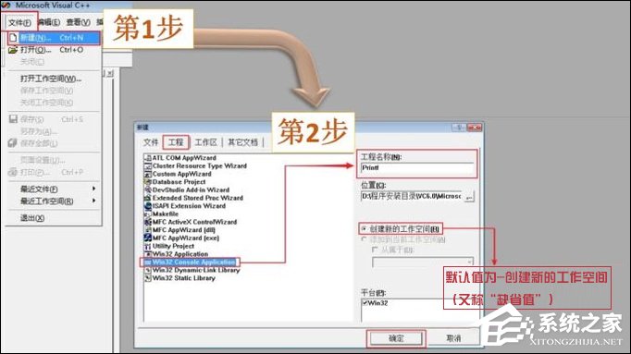
Task: Click the printer icon beside 打印(P)
Action: (x=12, y=172)
